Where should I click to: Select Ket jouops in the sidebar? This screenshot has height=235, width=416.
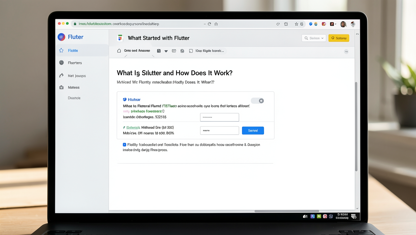click(77, 76)
